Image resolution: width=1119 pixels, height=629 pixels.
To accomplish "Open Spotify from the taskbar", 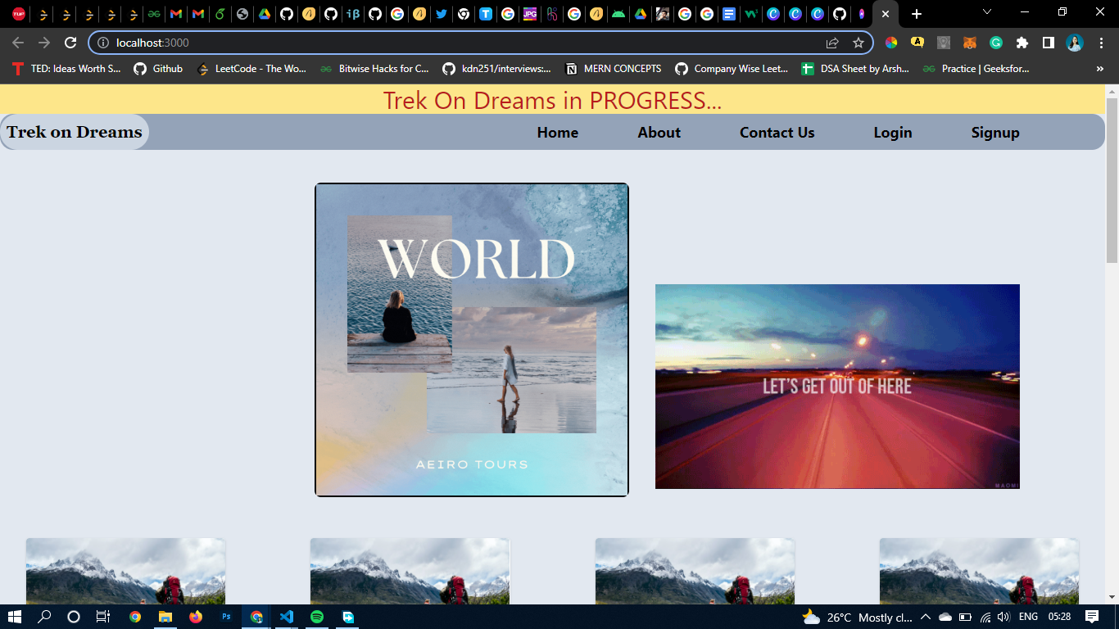I will 317,617.
